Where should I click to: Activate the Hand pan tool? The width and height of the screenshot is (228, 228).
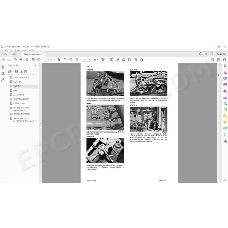click(x=65, y=60)
